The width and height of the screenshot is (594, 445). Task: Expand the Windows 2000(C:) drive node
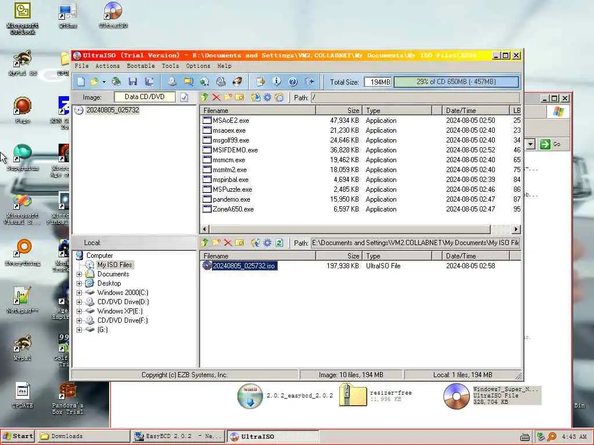(x=79, y=293)
